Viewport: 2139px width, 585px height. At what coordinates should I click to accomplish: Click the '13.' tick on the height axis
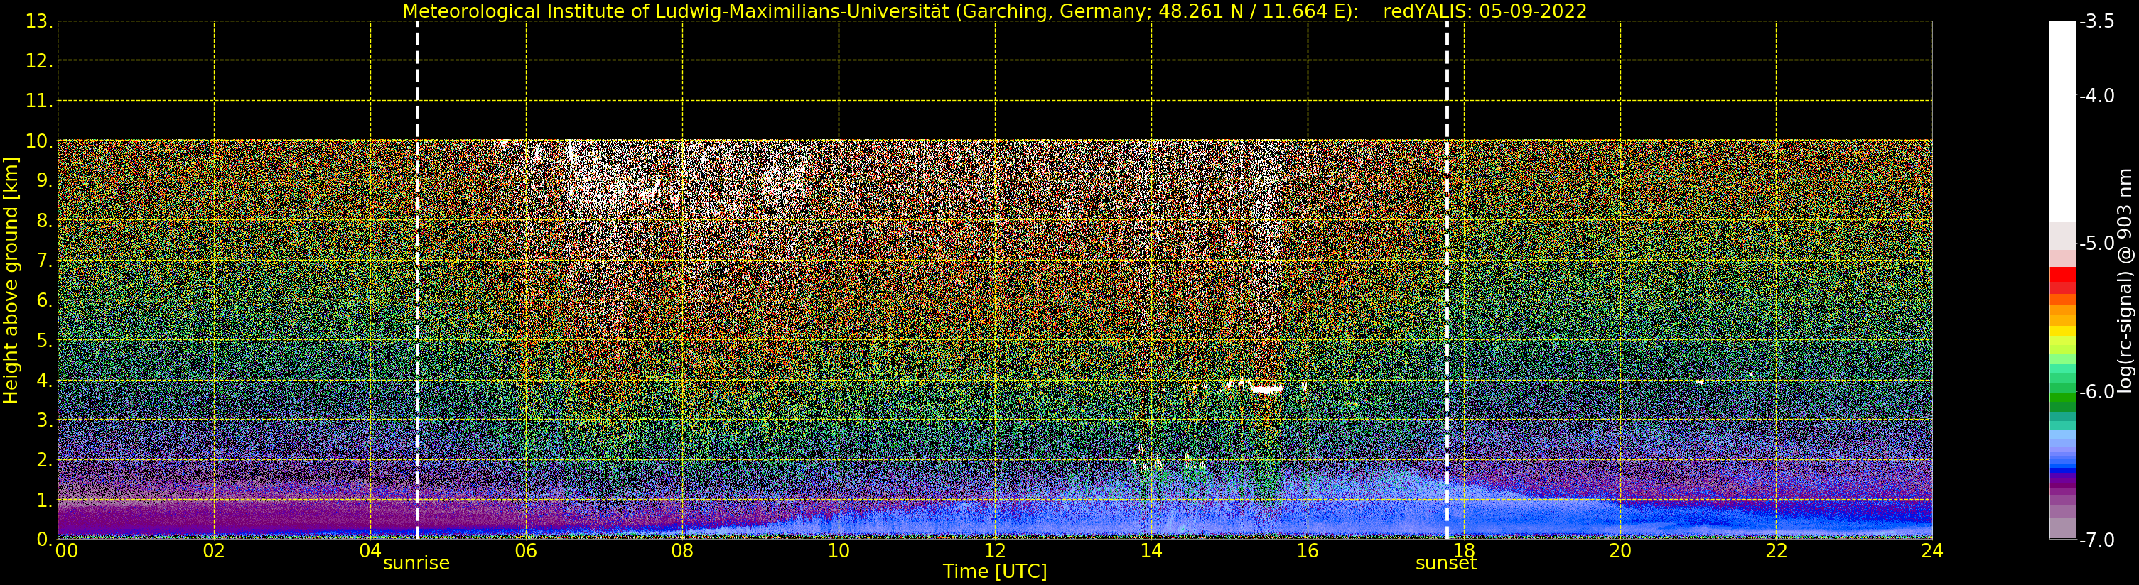click(x=39, y=21)
